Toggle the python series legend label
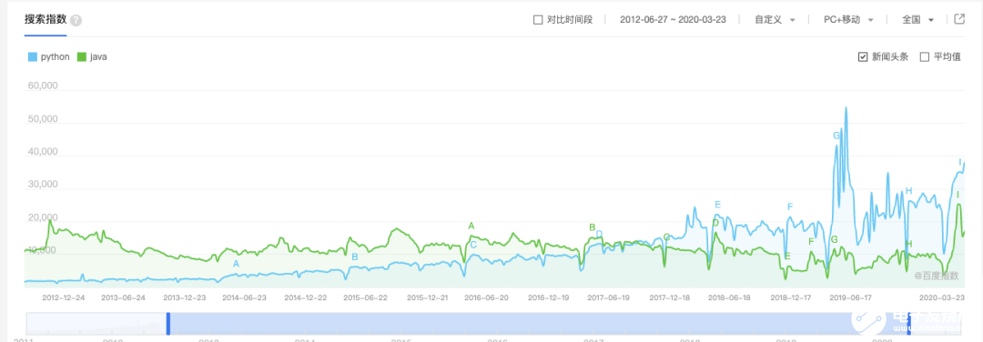Viewport: 983px width, 342px height. click(x=56, y=57)
